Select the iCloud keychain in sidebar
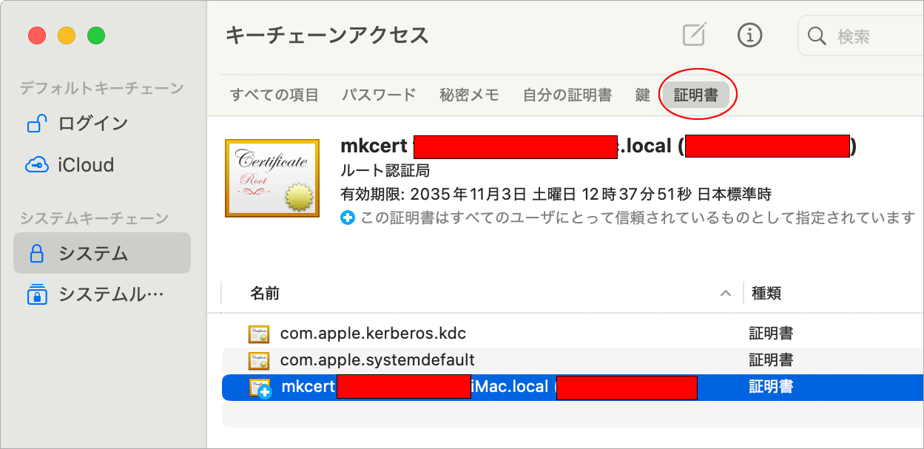Viewport: 924px width, 449px height. click(85, 165)
